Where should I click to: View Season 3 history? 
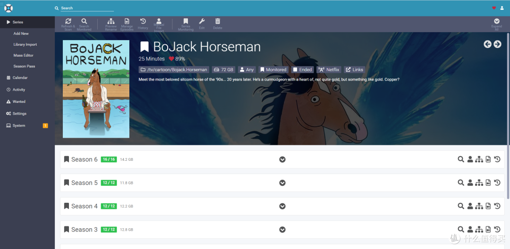coord(497,229)
